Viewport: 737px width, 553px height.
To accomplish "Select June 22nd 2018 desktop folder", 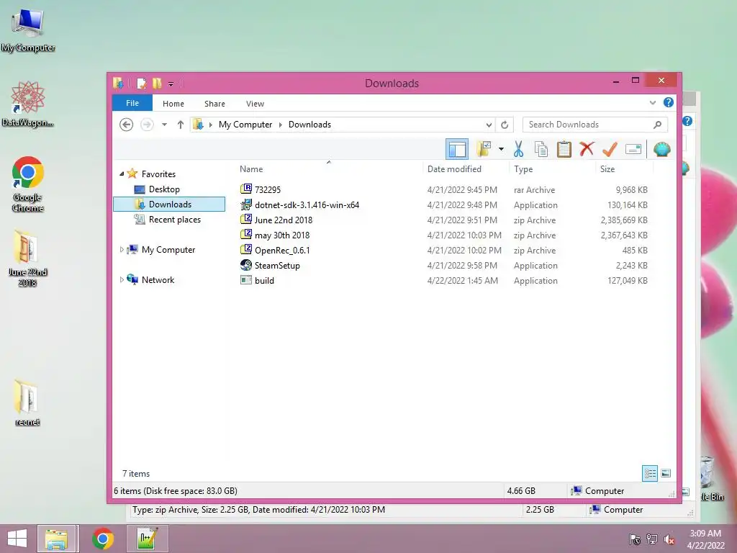I will click(x=28, y=258).
